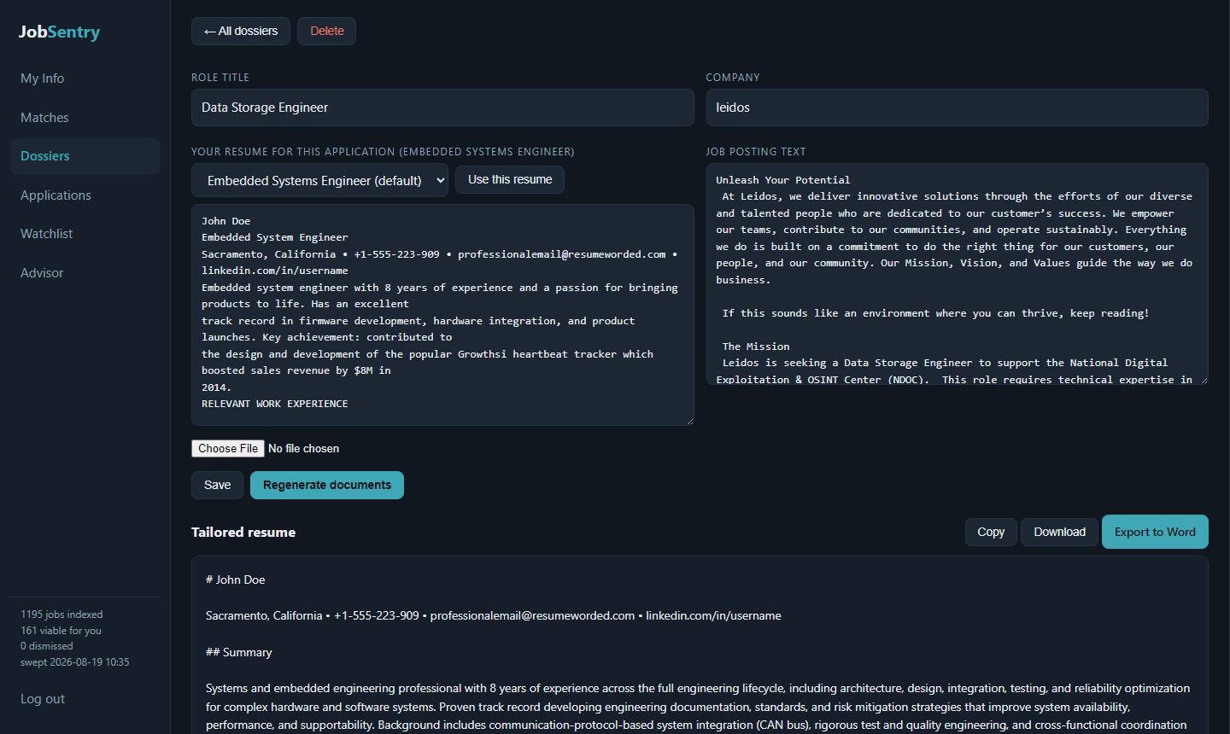Copy the tailored resume

tap(991, 532)
